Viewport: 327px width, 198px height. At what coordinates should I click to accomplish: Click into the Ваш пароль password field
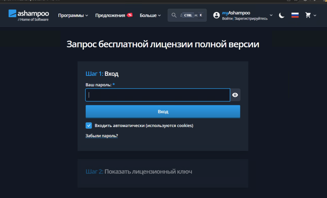click(x=158, y=95)
